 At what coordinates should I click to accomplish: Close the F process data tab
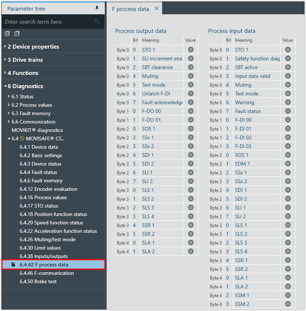pyautogui.click(x=156, y=8)
